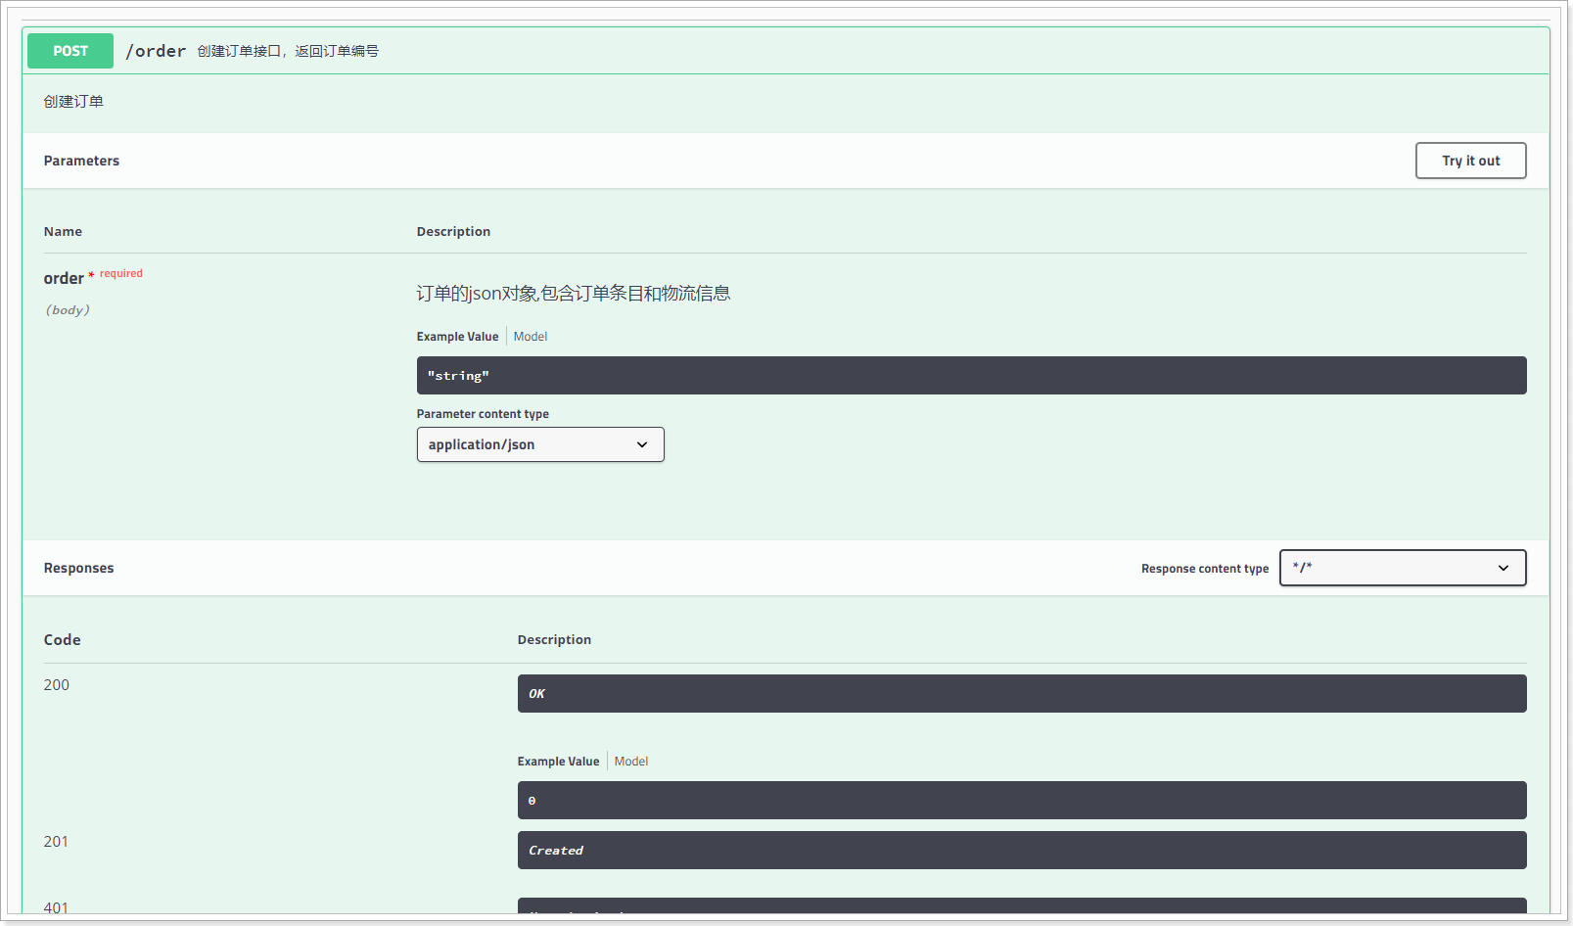Click the Parameters section heading

81,161
